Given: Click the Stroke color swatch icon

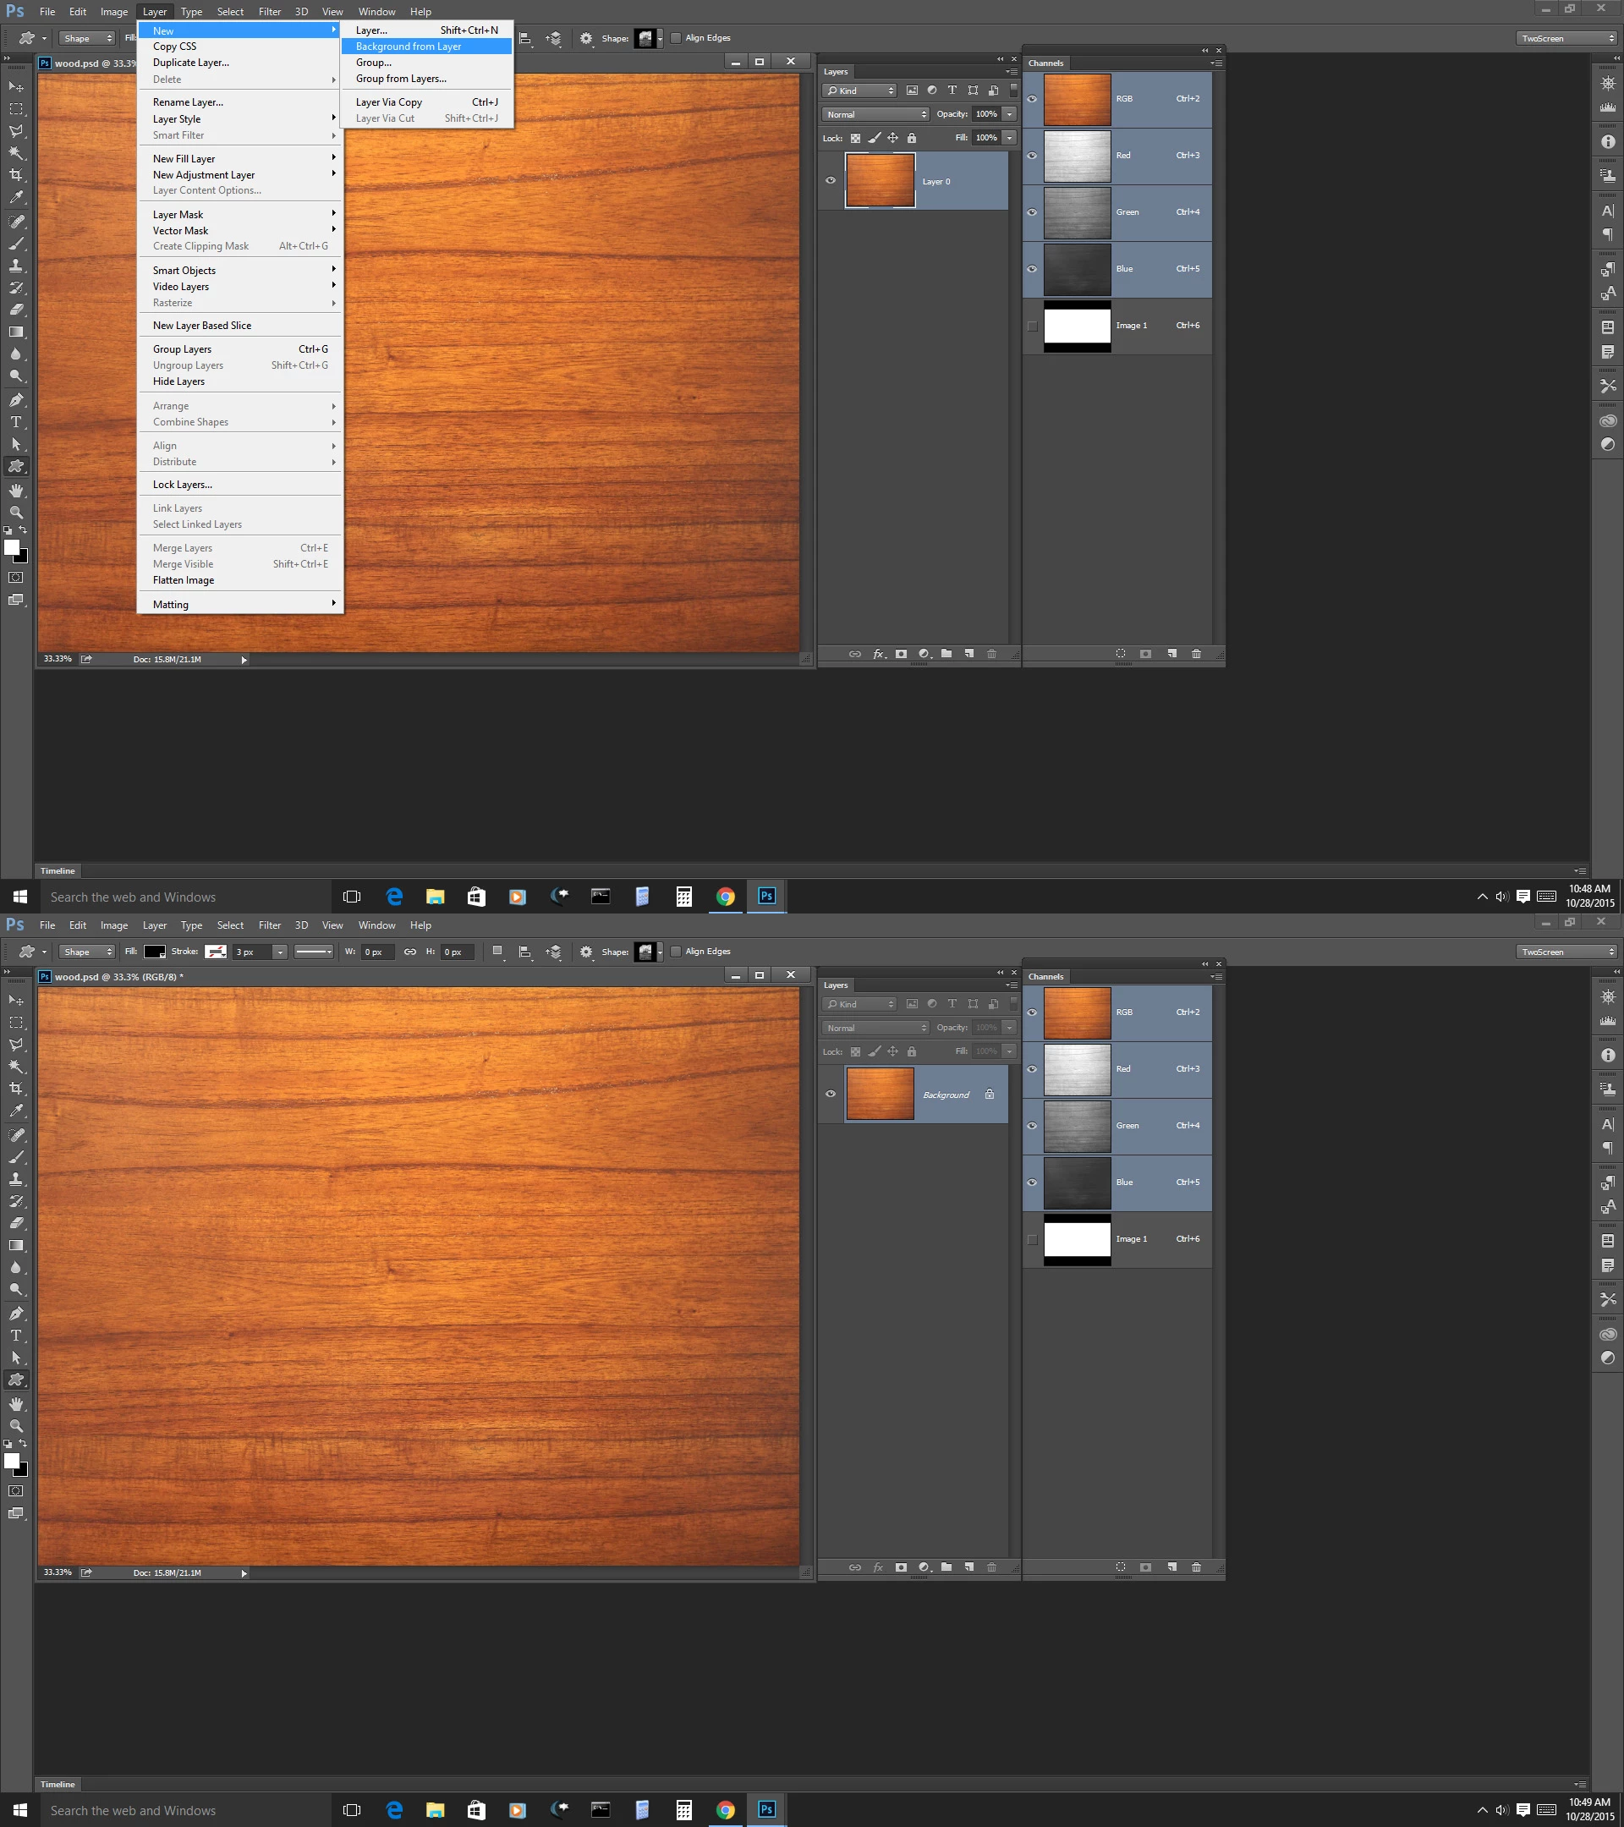Looking at the screenshot, I should 216,952.
